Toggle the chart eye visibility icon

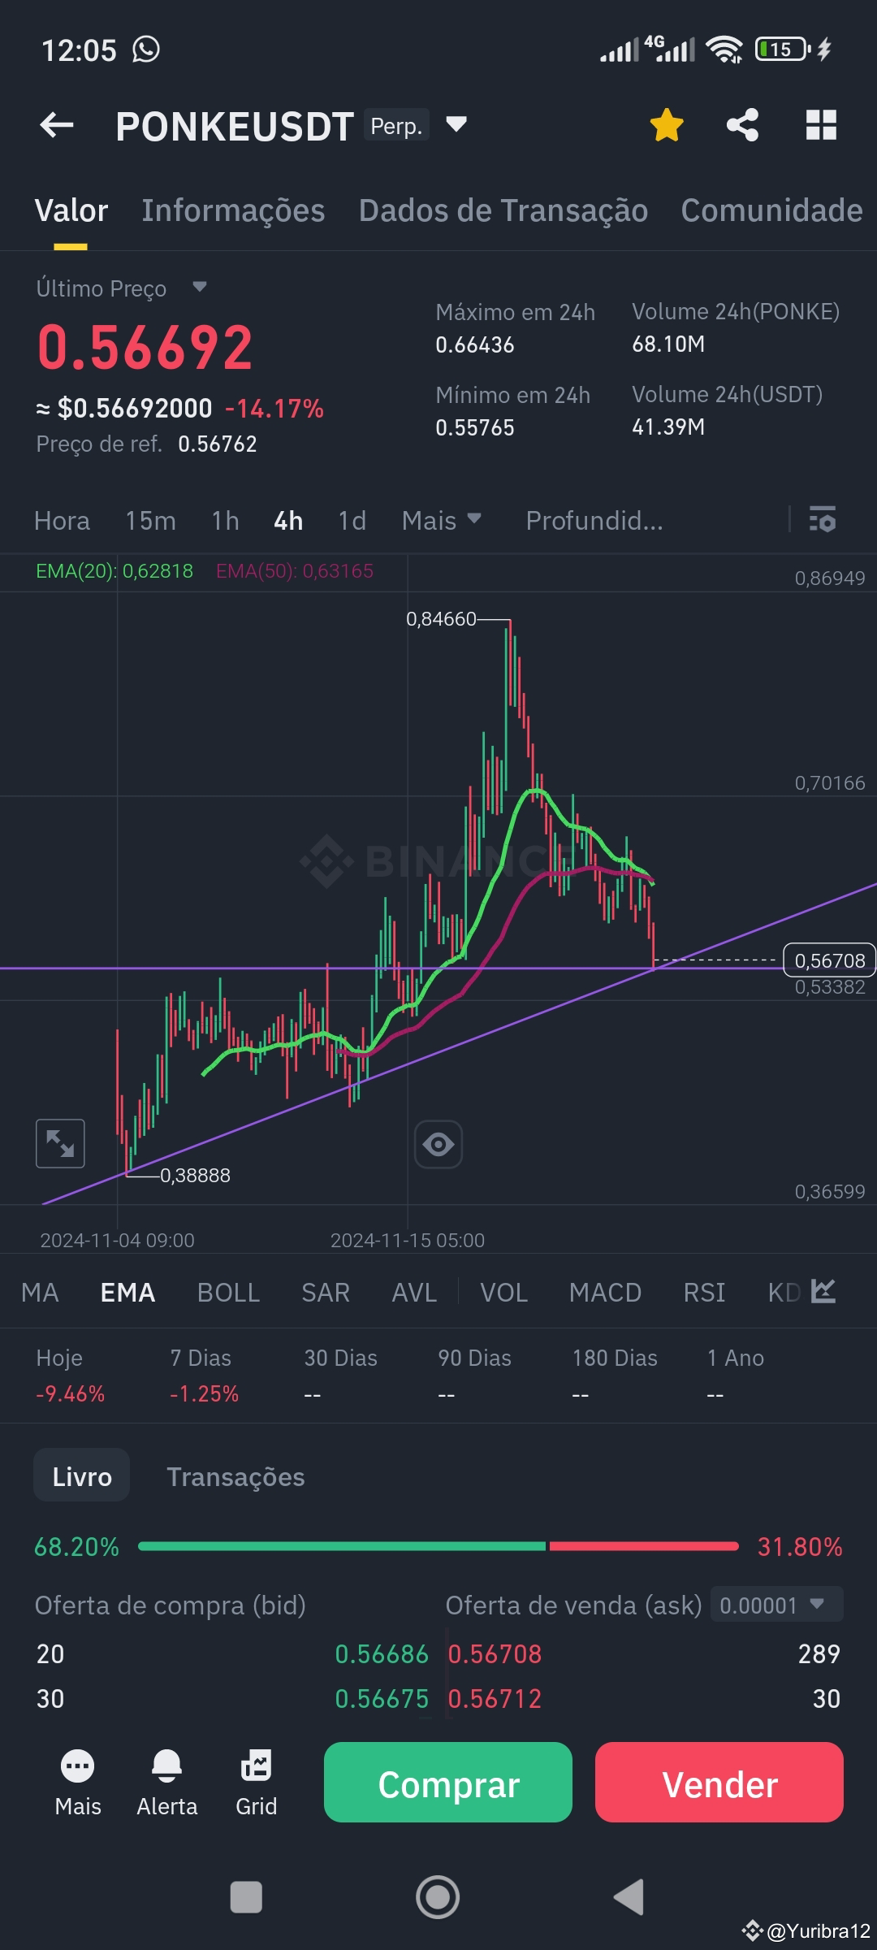pos(438,1144)
